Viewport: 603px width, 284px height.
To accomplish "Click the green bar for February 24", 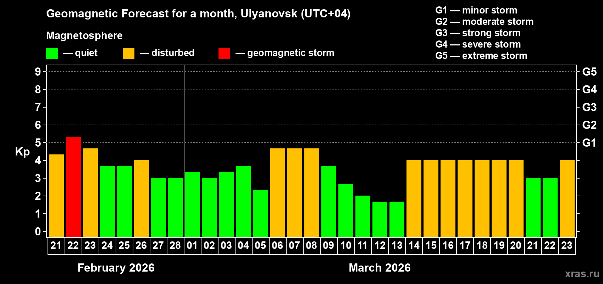I will tap(107, 202).
